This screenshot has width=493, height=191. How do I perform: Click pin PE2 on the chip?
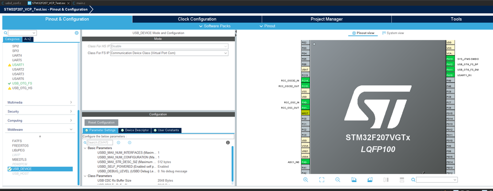pyautogui.click(x=305, y=42)
